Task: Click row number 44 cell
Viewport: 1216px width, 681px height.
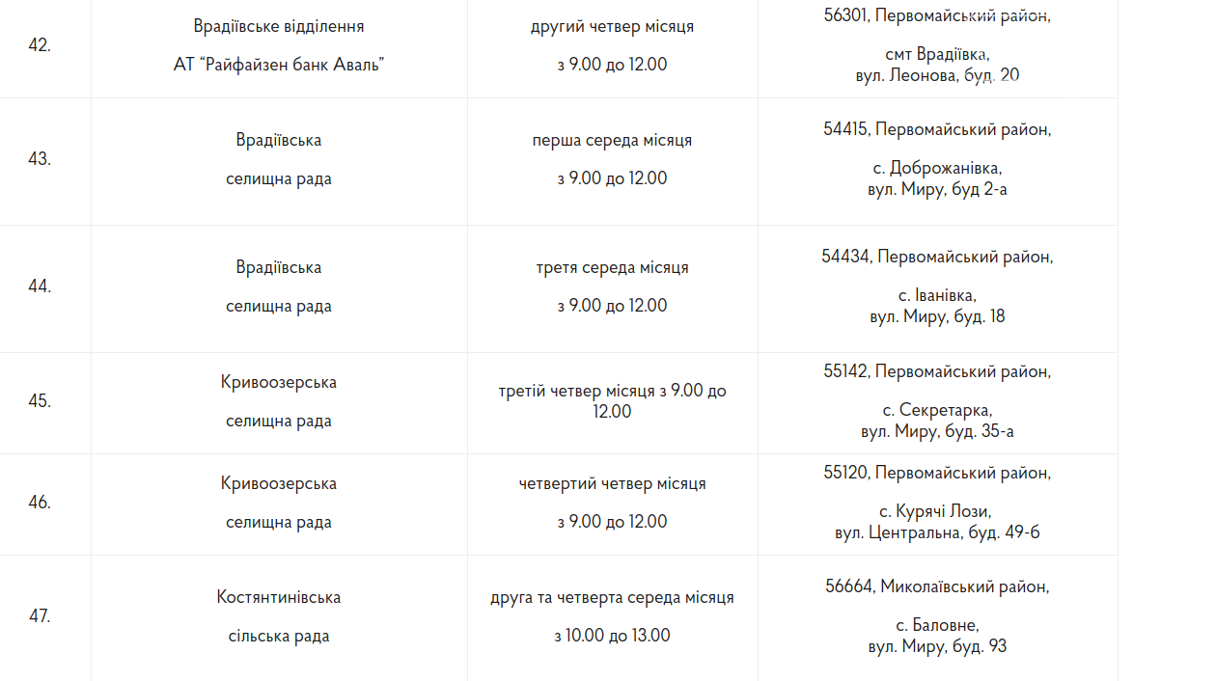Action: 40,286
